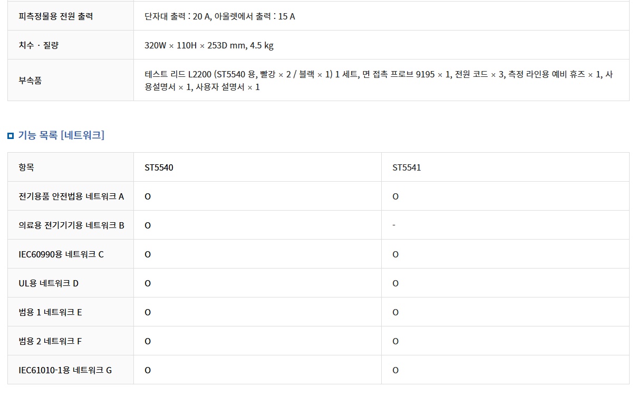Image resolution: width=637 pixels, height=397 pixels.
Task: Click the ST5541 O mark for 네트워크 G
Action: (x=395, y=371)
